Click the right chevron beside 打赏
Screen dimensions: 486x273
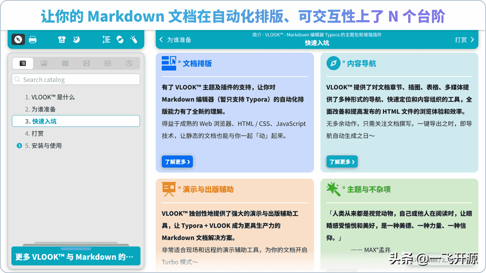(x=472, y=39)
